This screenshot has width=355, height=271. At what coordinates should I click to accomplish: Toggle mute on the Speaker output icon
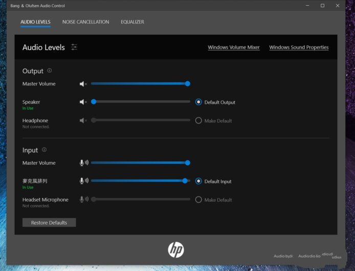pos(83,102)
